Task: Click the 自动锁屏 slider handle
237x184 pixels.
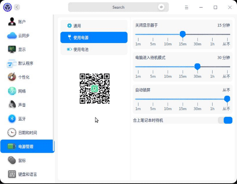Action: [227, 99]
